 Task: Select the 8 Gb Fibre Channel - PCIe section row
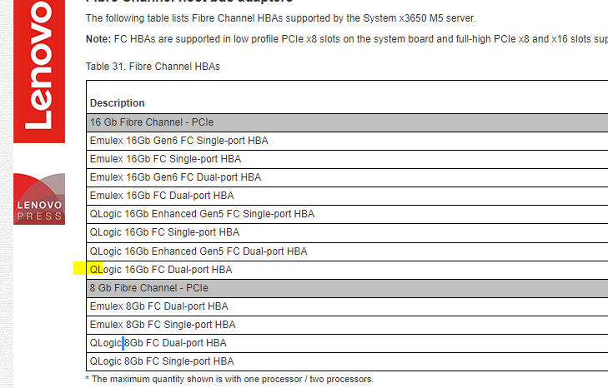coord(148,287)
